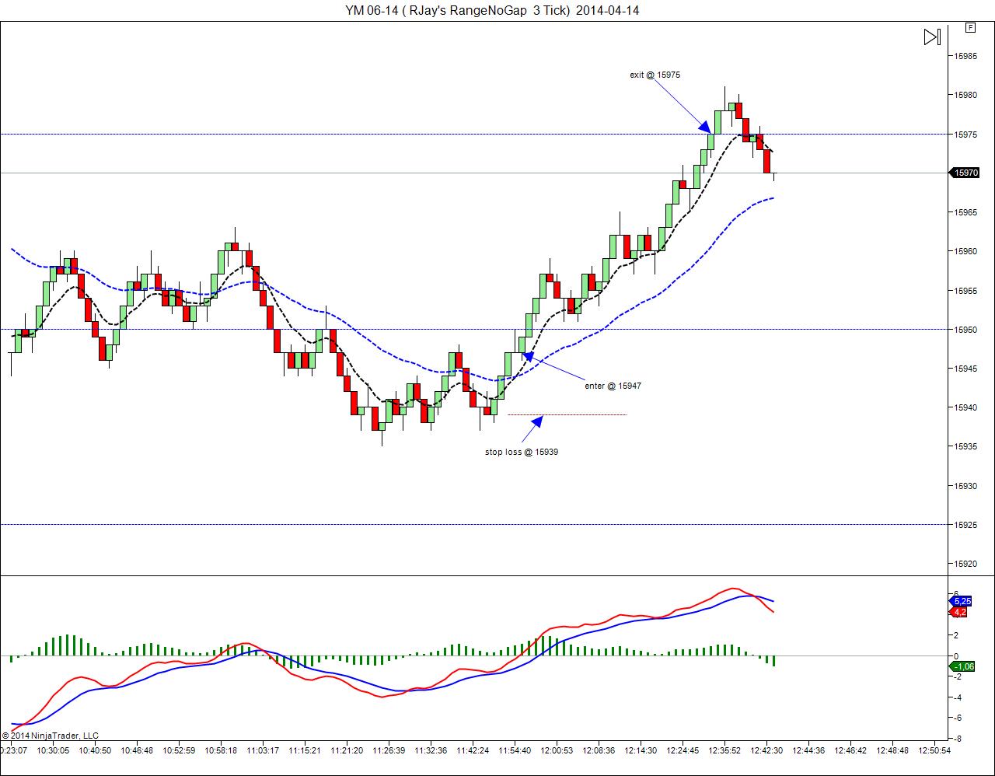995x776 pixels.
Task: Click the 12:35:52 time axis label
Action: [x=724, y=751]
